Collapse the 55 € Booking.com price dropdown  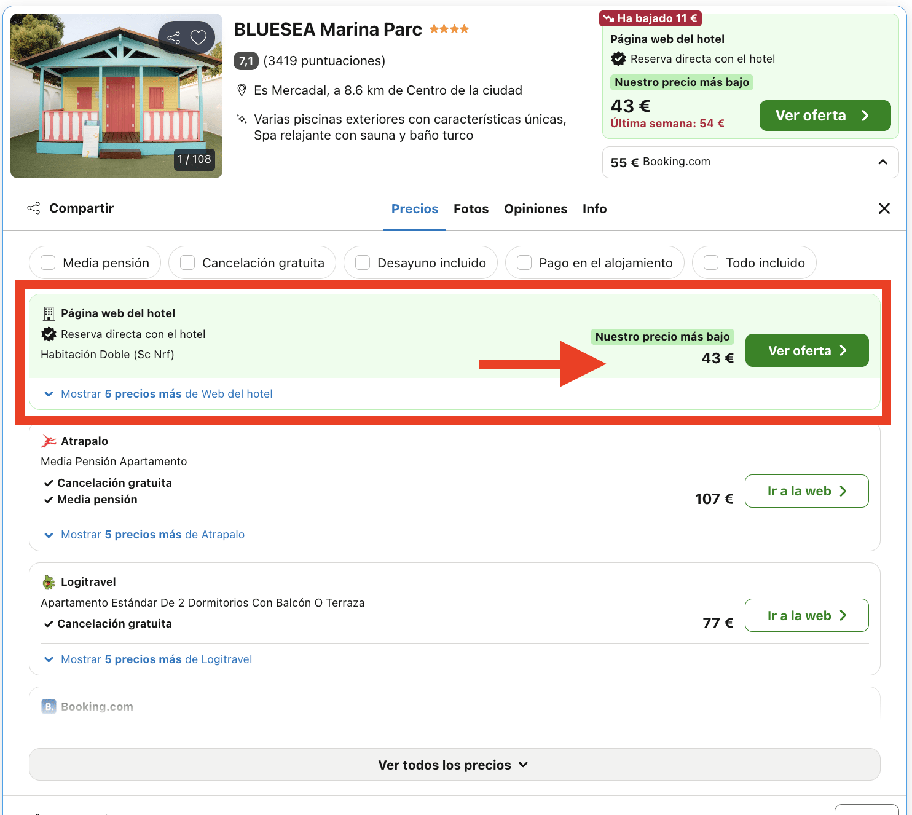[x=883, y=162]
